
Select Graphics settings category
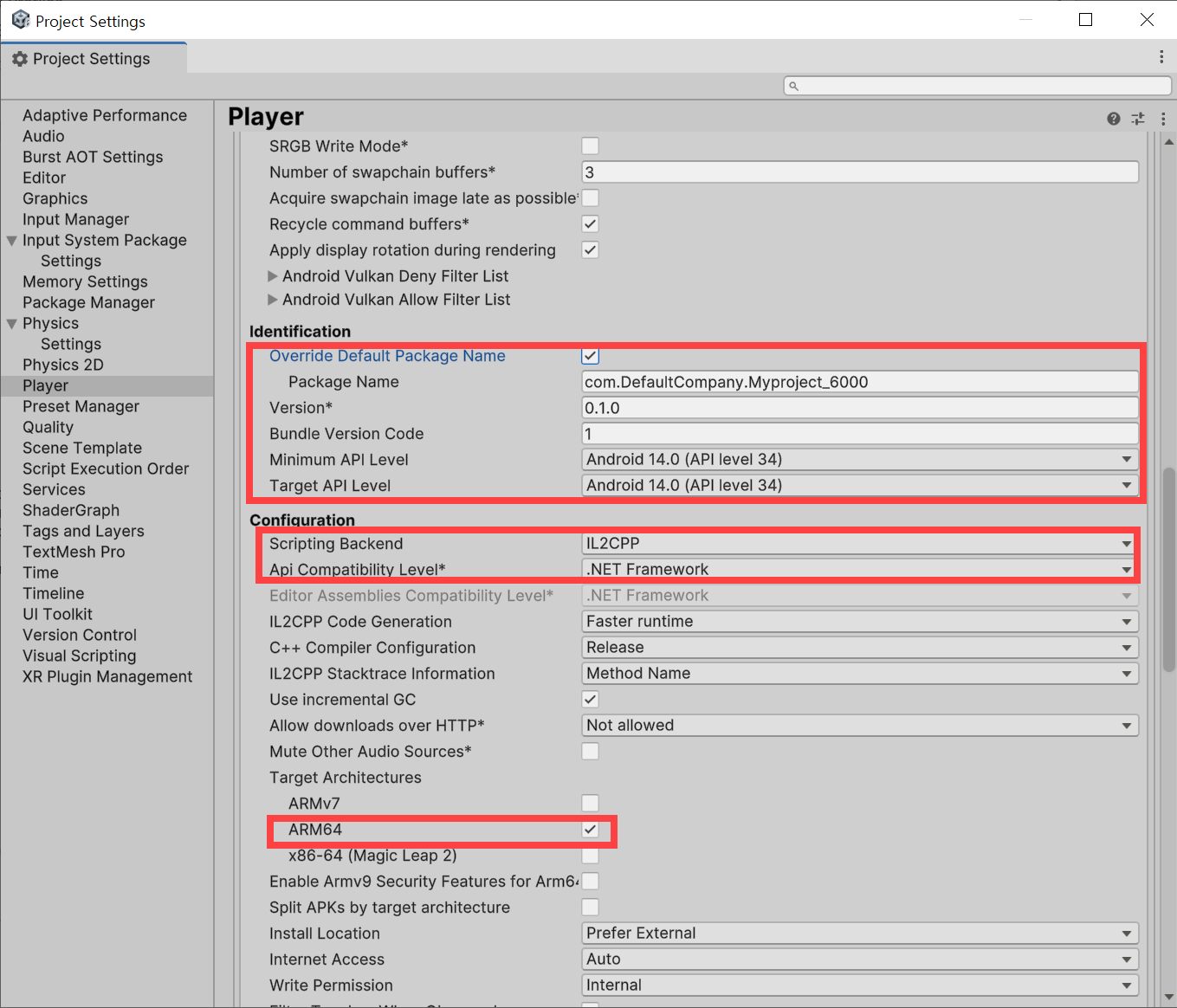tap(55, 199)
